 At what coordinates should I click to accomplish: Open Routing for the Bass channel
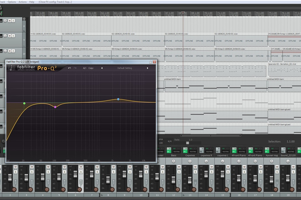(176, 150)
